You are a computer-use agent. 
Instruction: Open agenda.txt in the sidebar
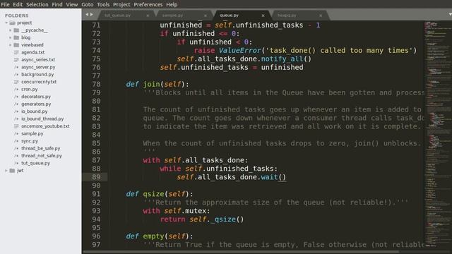(x=33, y=52)
